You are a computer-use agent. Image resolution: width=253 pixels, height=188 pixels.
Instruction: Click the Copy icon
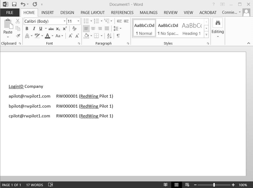pyautogui.click(x=18, y=28)
